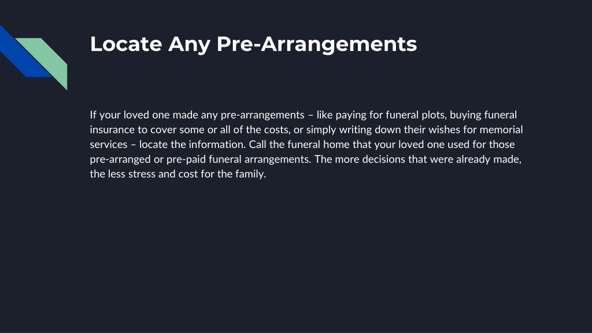The image size is (592, 333).
Task: Click the word Any in the title
Action: 189,45
